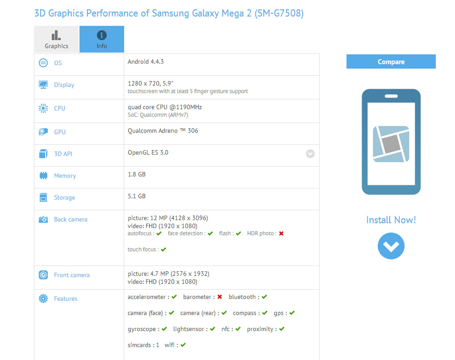Click the touchscreen gesture support note
The image size is (455, 360).
[x=188, y=91]
